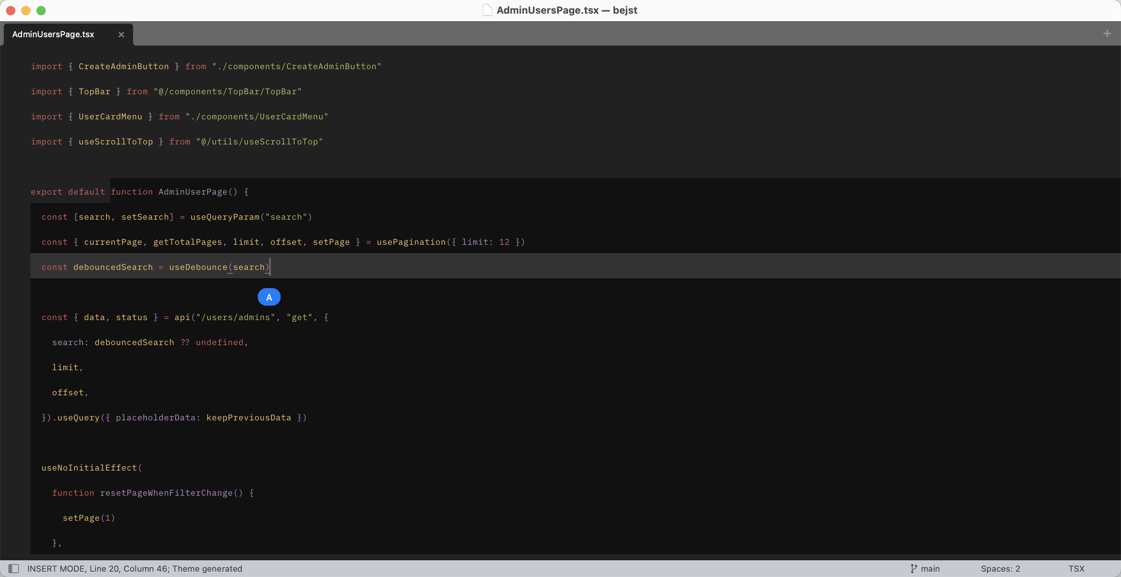Click the number 12 limit value
This screenshot has width=1121, height=577.
[x=504, y=242]
